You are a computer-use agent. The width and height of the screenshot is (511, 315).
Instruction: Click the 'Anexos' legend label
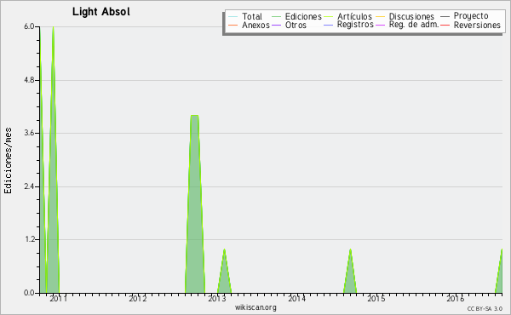point(255,25)
